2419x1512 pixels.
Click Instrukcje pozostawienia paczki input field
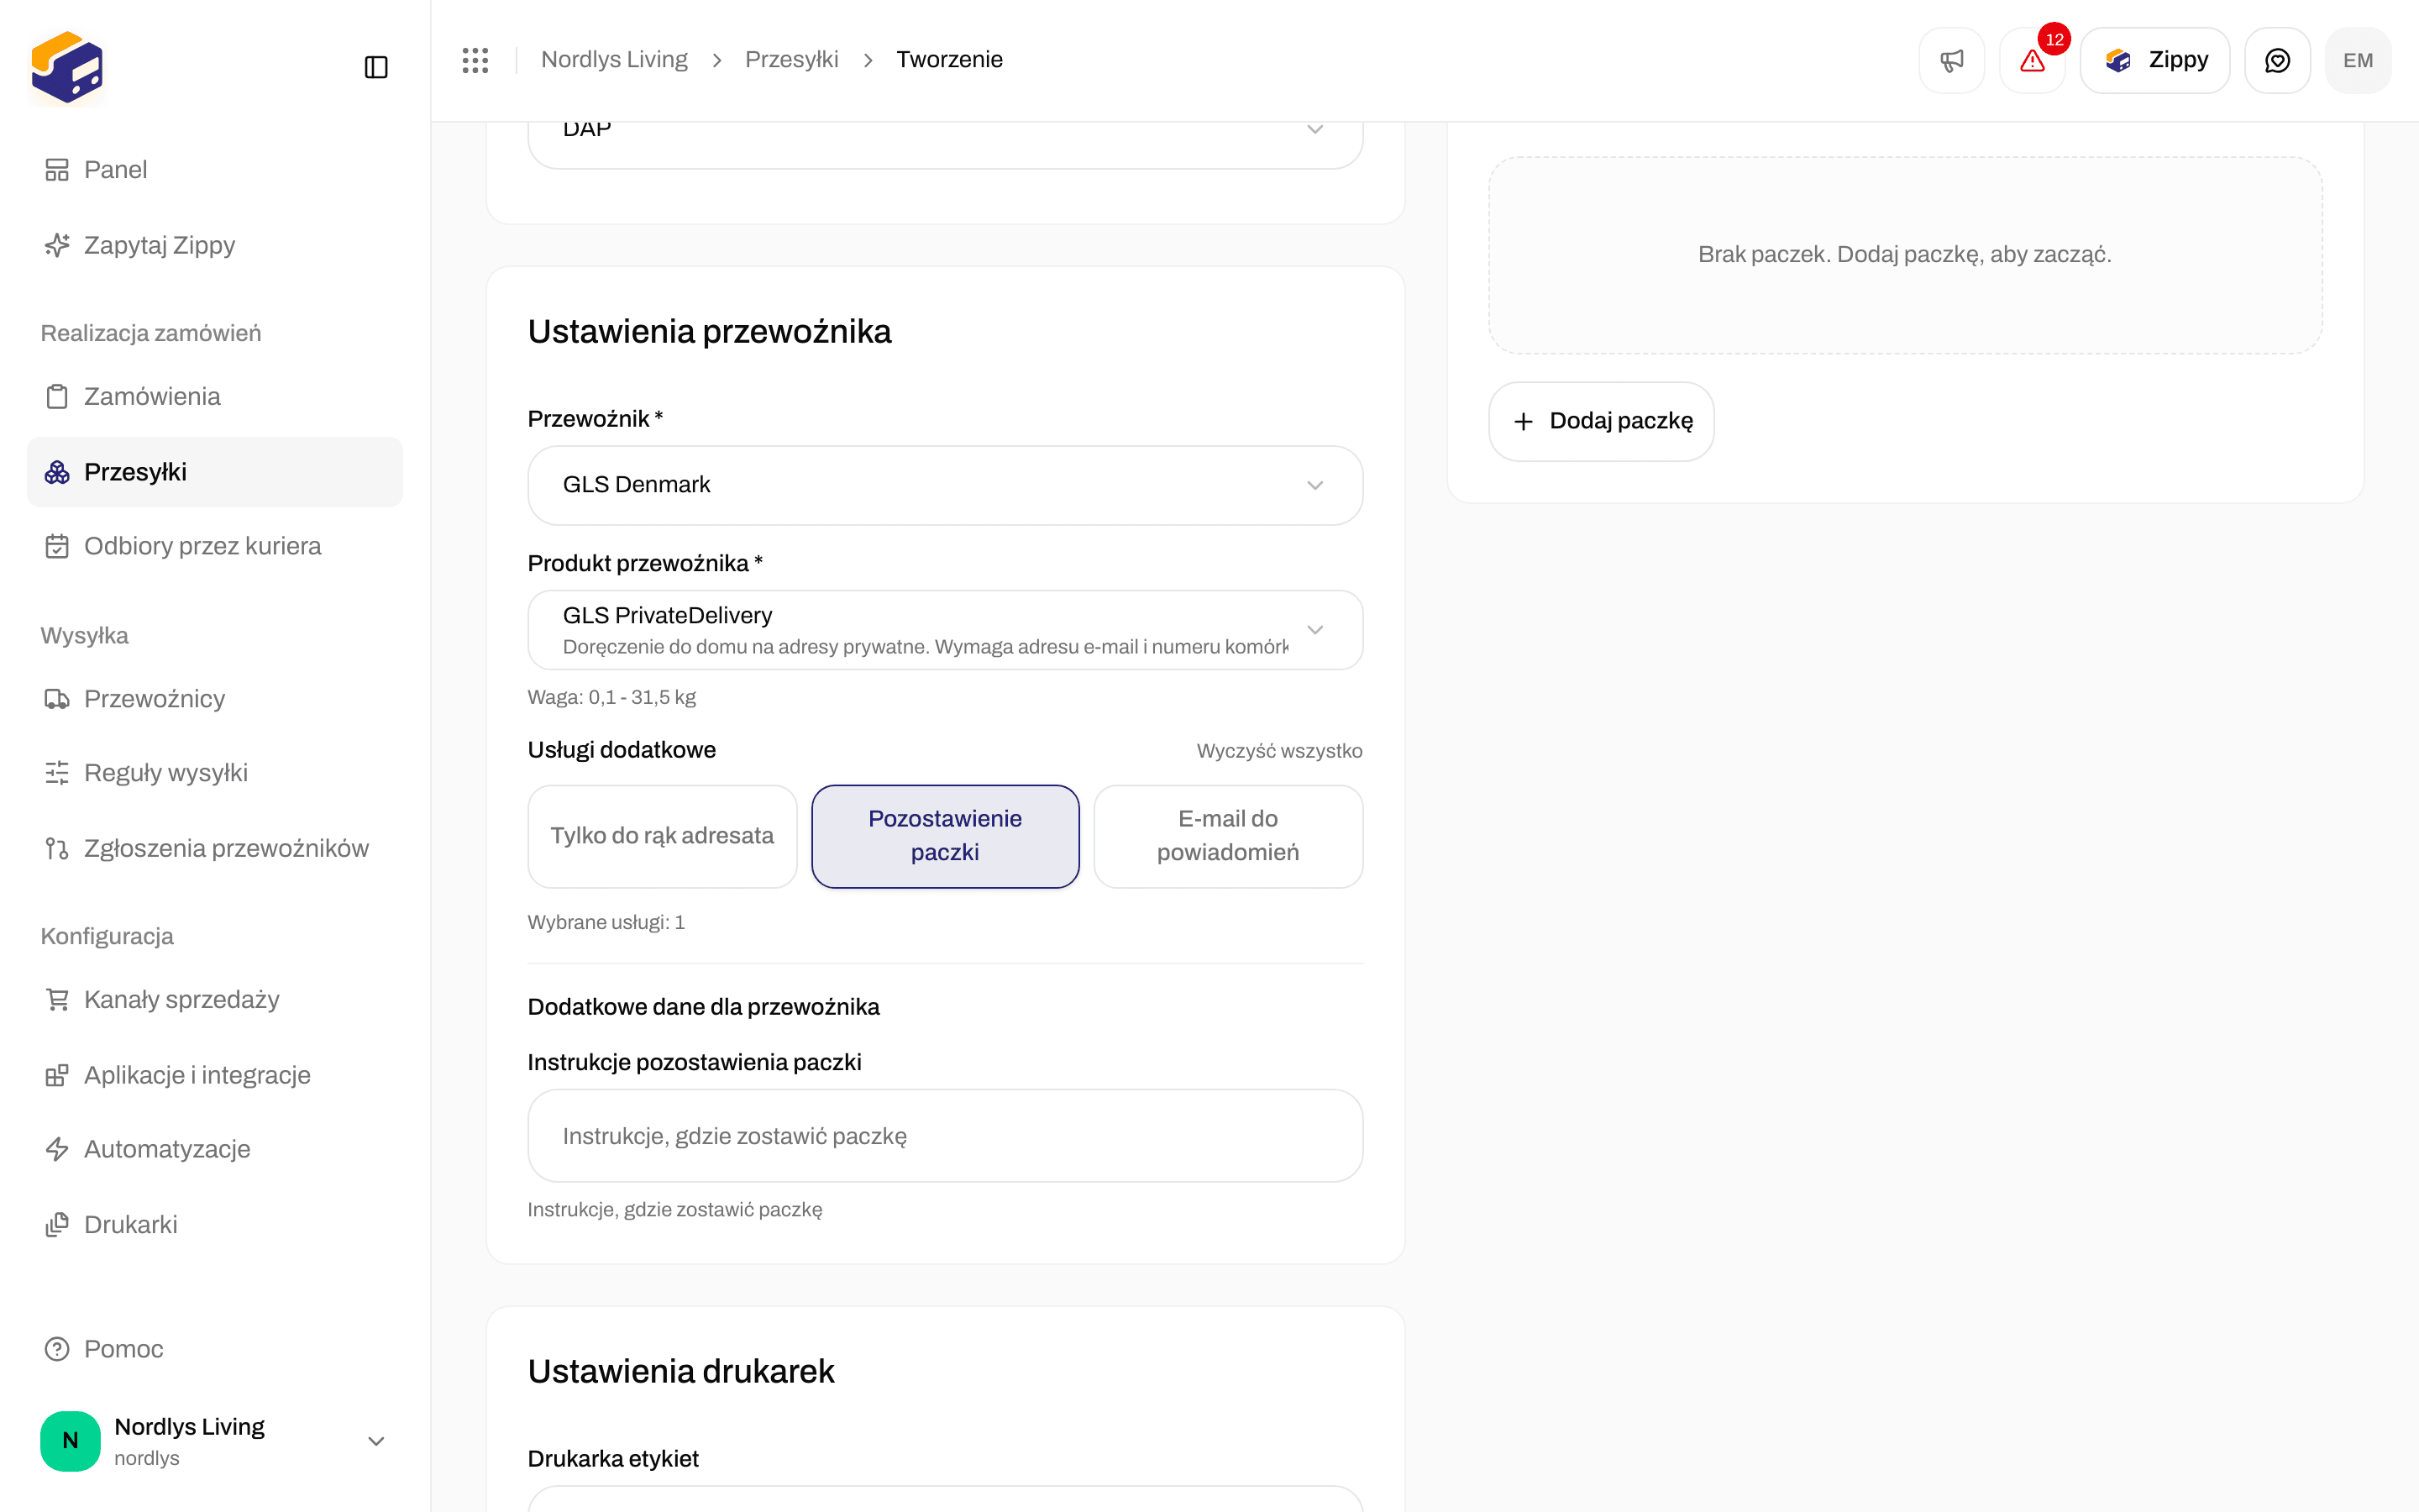pos(945,1136)
